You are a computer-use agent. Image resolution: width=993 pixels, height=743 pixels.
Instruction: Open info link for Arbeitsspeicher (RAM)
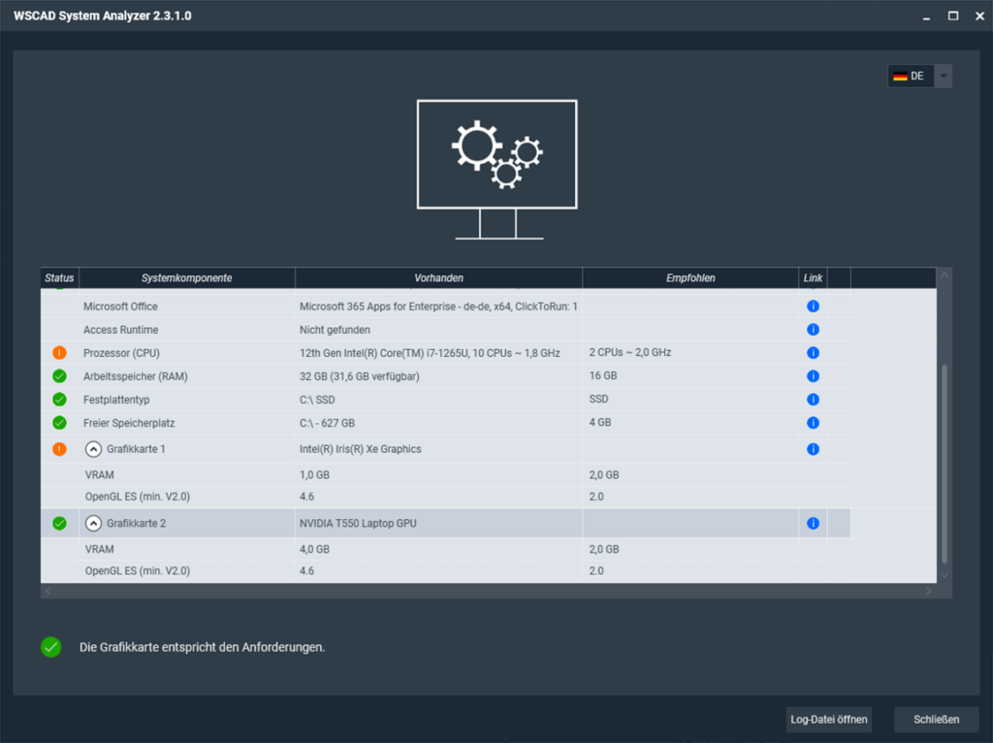(813, 376)
